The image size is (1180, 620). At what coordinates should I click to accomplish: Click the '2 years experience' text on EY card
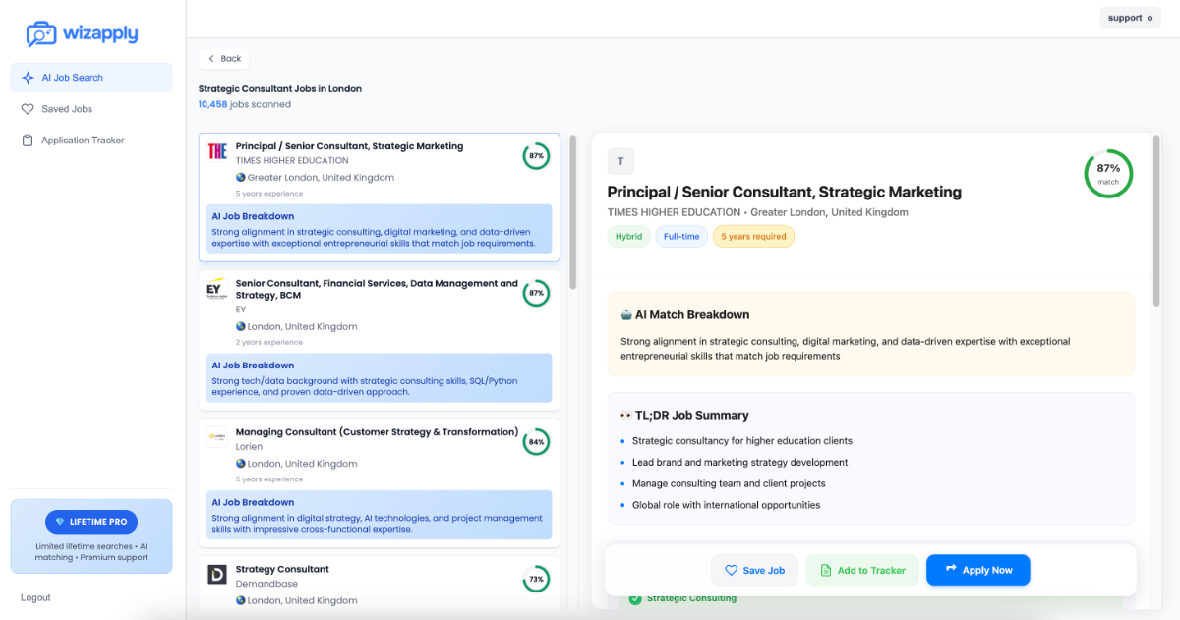point(269,343)
